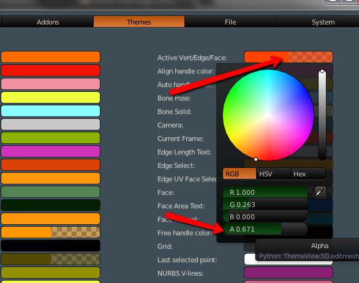The width and height of the screenshot is (359, 283).
Task: Switch color picker to RGB mode
Action: (240, 174)
